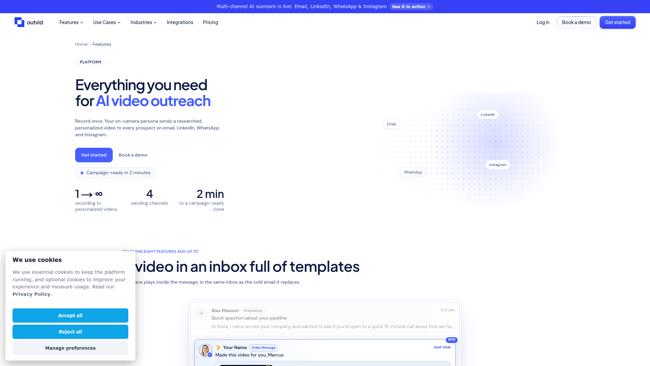Select the LinkedIn channel chip
650x366 pixels.
[x=487, y=115]
